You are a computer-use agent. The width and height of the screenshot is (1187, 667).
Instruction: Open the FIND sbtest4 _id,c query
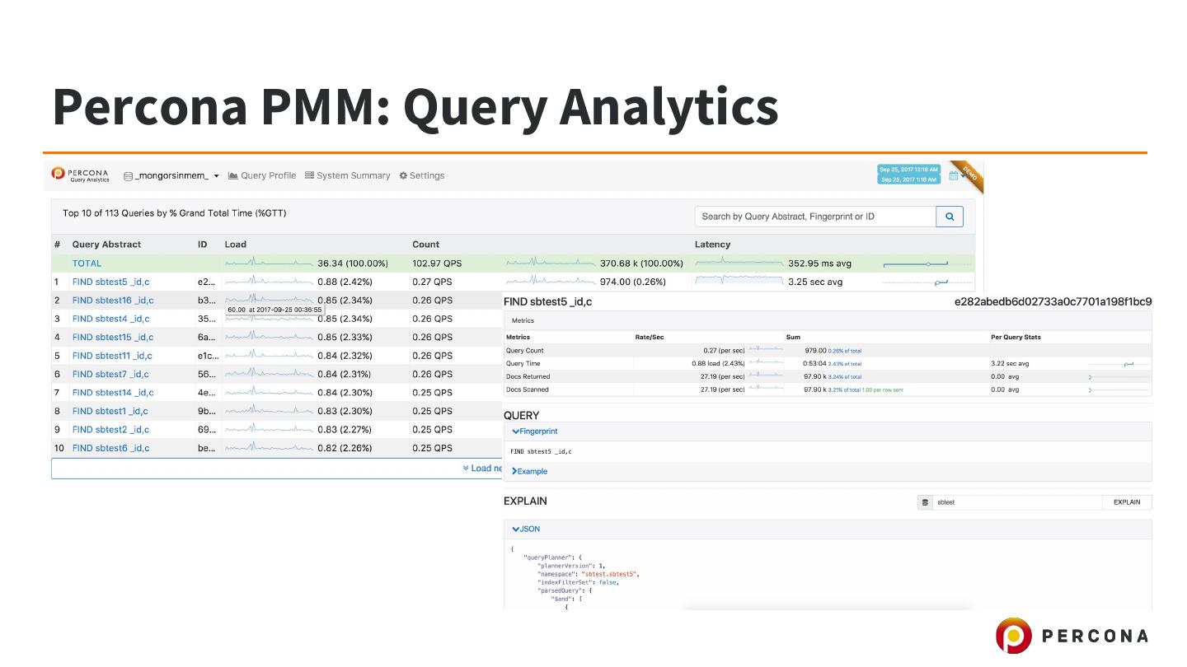coord(110,319)
